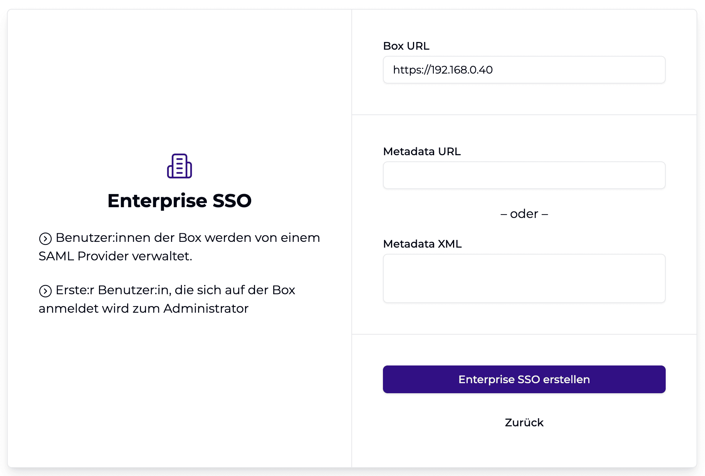The image size is (705, 476).
Task: Click inside the Metadata XML text area
Action: pyautogui.click(x=524, y=278)
